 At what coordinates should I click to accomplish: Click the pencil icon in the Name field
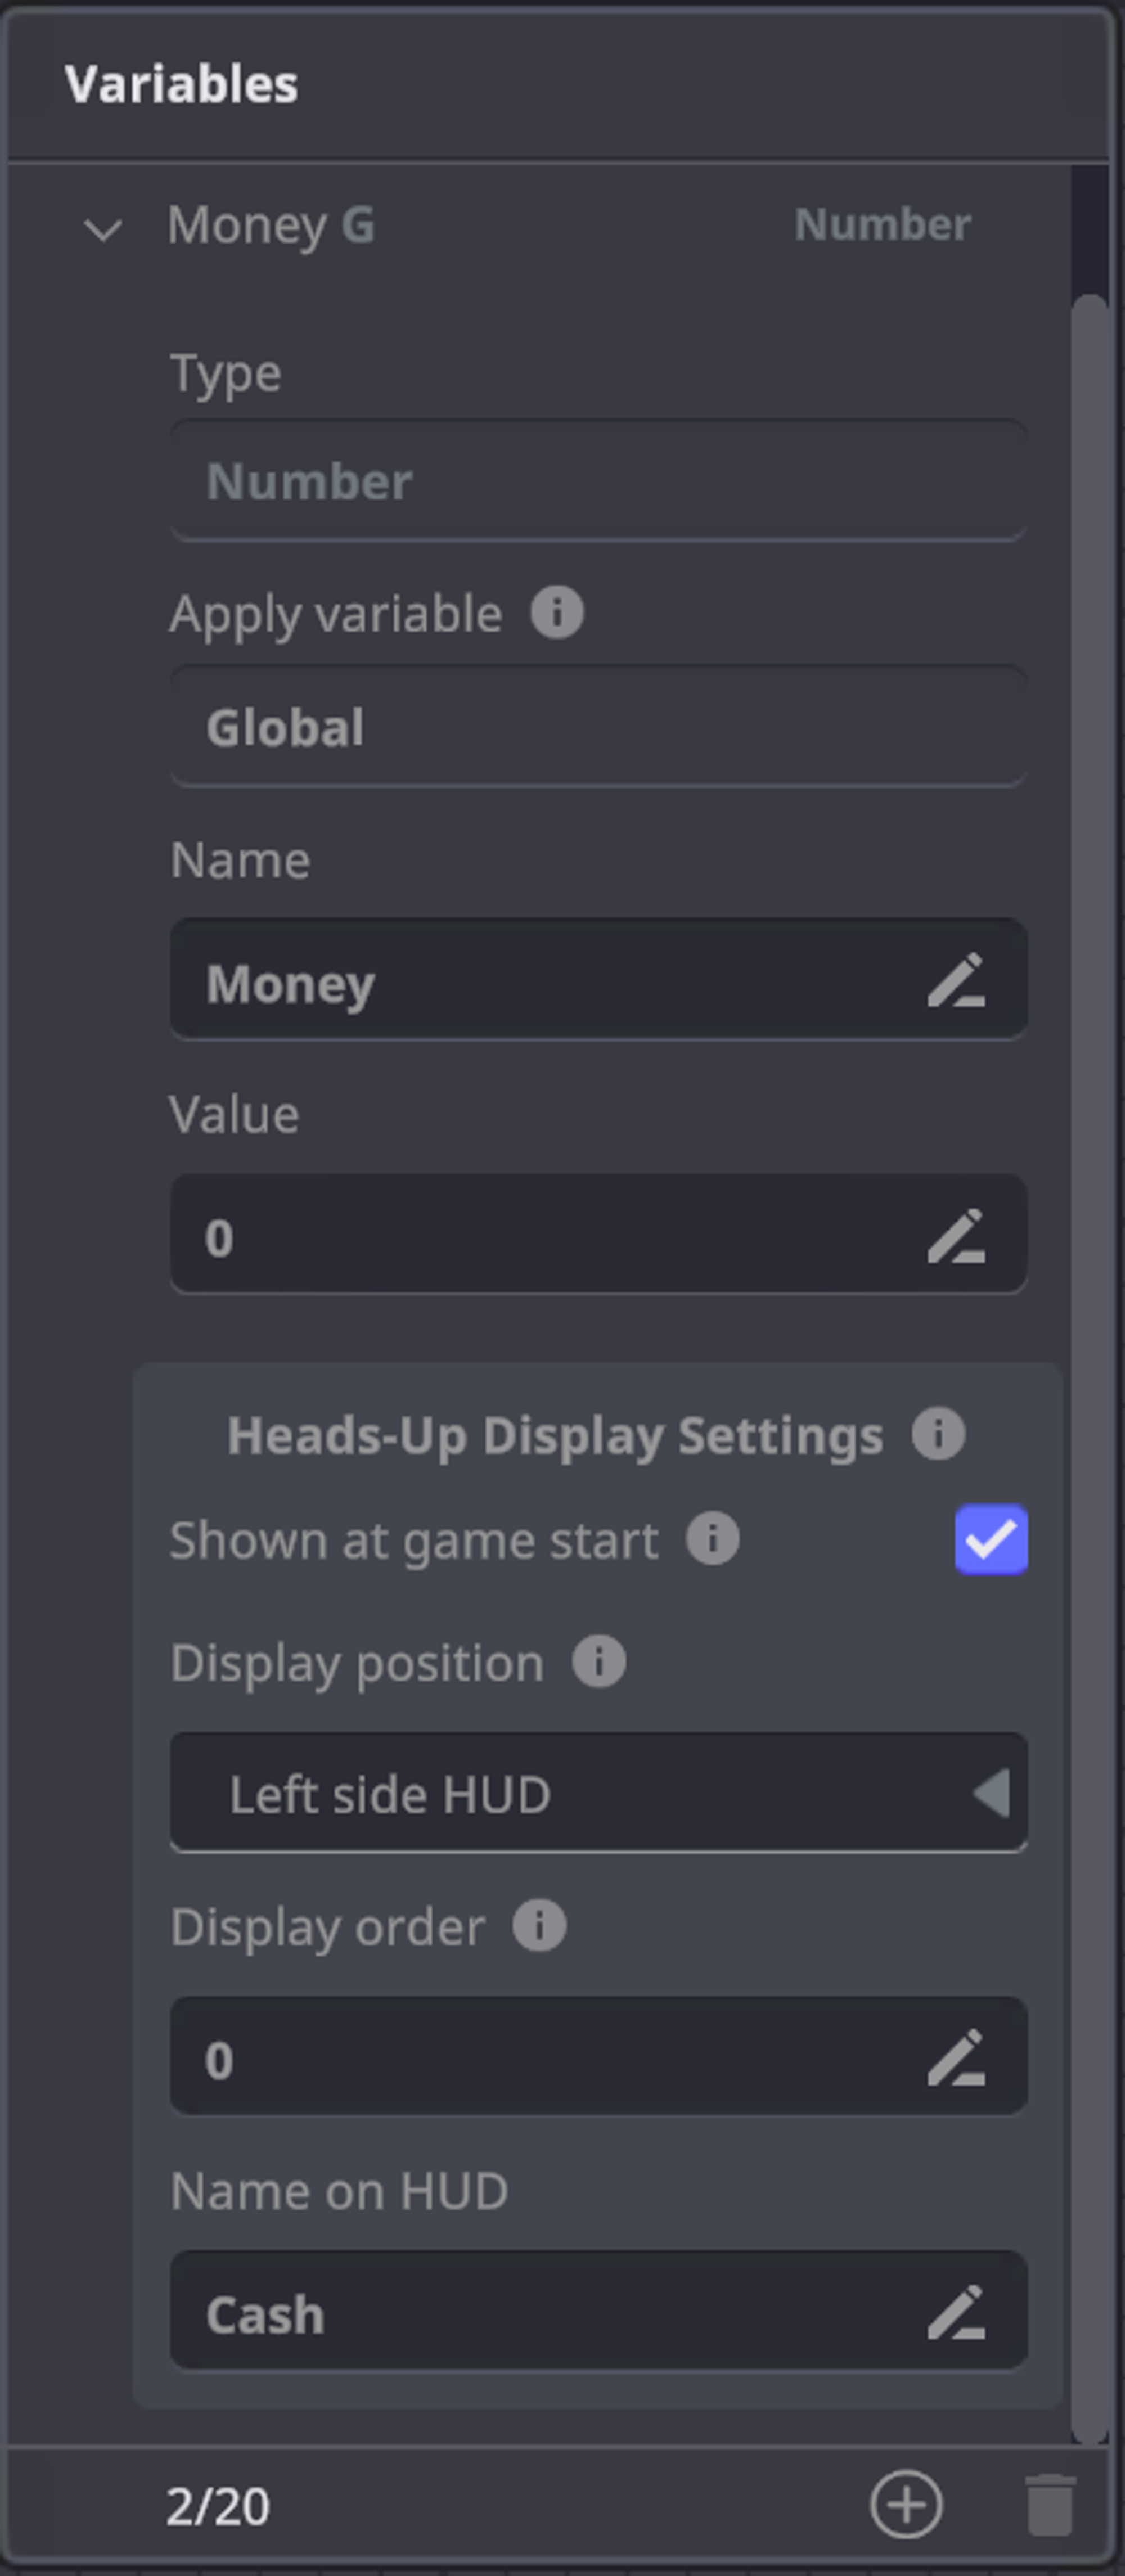click(x=956, y=981)
